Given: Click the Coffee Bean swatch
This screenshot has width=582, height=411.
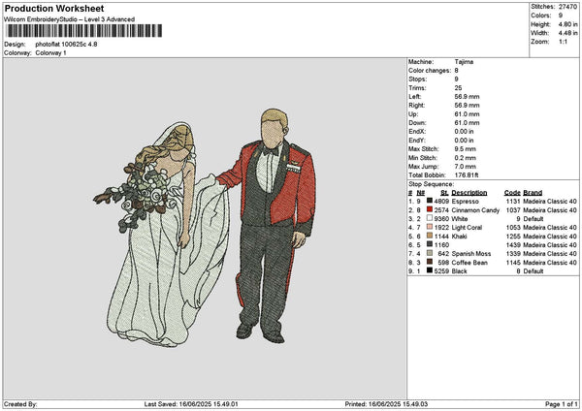Looking at the screenshot, I should pyautogui.click(x=430, y=263).
